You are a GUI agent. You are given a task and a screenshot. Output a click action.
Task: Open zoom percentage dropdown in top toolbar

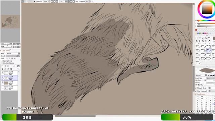coord(49,1)
